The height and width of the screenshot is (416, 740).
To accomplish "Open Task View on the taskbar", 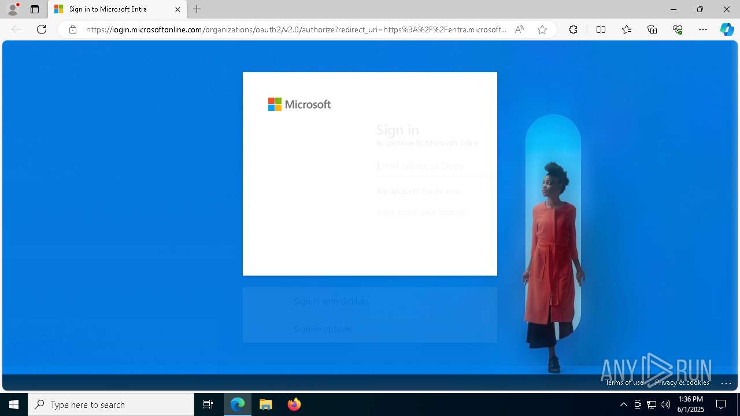I will pos(208,404).
